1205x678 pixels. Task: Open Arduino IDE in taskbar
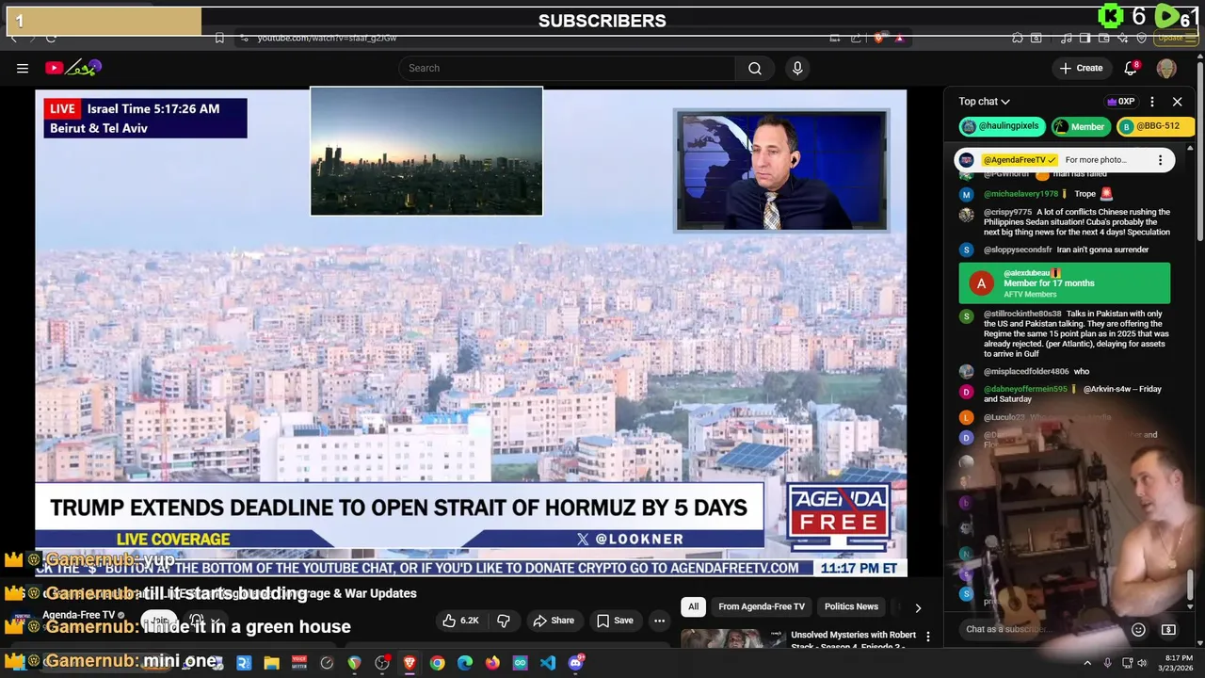pyautogui.click(x=520, y=663)
